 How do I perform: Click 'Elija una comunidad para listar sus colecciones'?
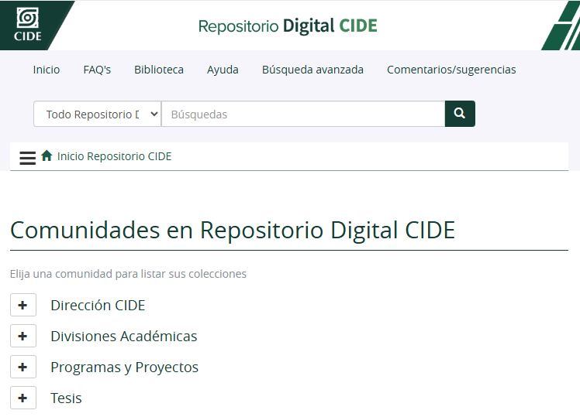tap(128, 274)
